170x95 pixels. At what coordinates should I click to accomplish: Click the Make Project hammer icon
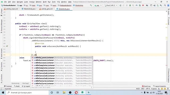(91, 5)
